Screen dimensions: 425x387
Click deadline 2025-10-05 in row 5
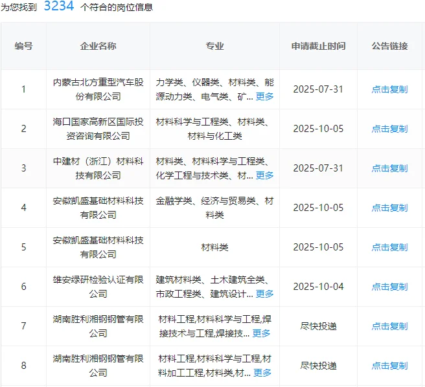coord(318,247)
